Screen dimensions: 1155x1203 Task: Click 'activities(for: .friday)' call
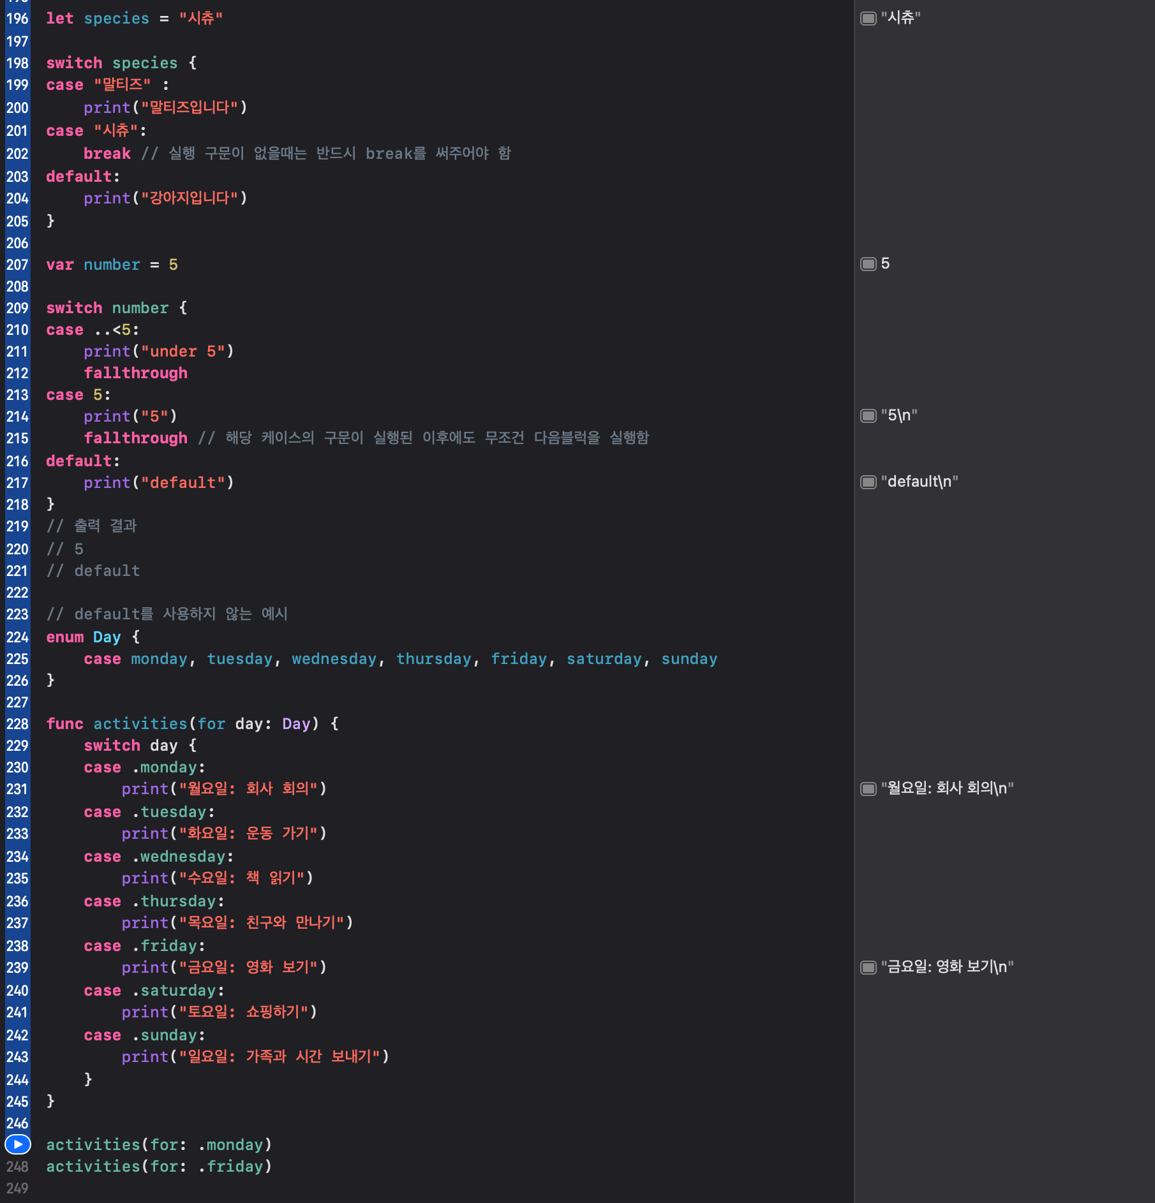159,1167
